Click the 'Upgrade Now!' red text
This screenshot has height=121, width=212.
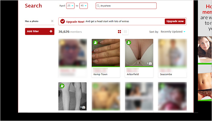click(75, 21)
